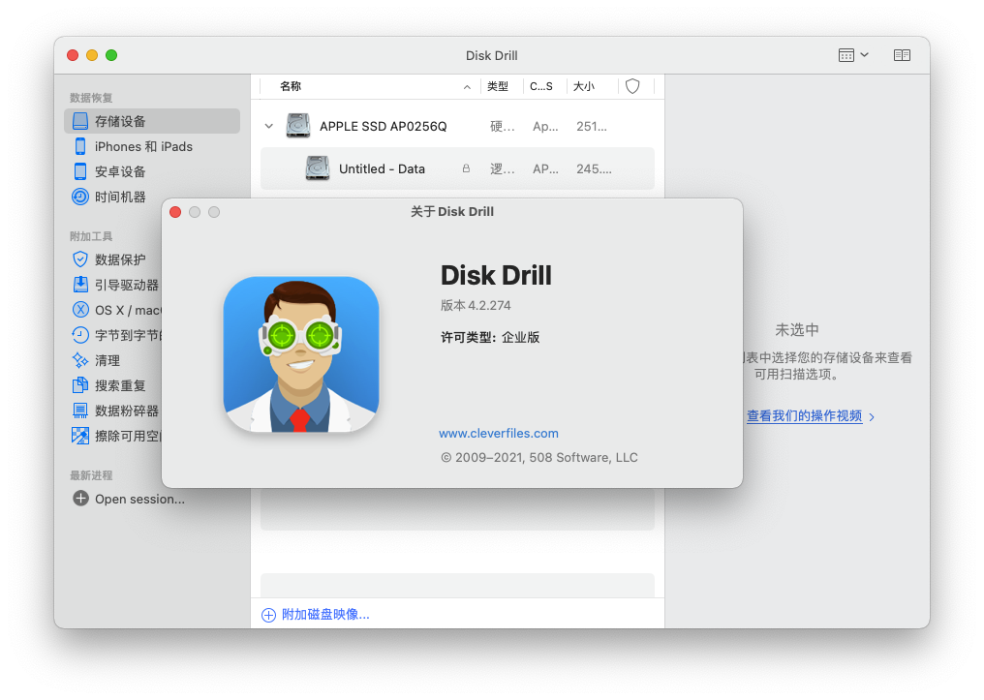Image resolution: width=984 pixels, height=700 pixels.
Task: Click the 245.... size value
Action: [x=595, y=168]
